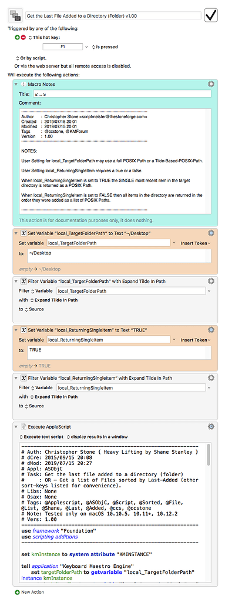Open gear menu of Filter local_ReturningSingleItem action

(x=211, y=378)
